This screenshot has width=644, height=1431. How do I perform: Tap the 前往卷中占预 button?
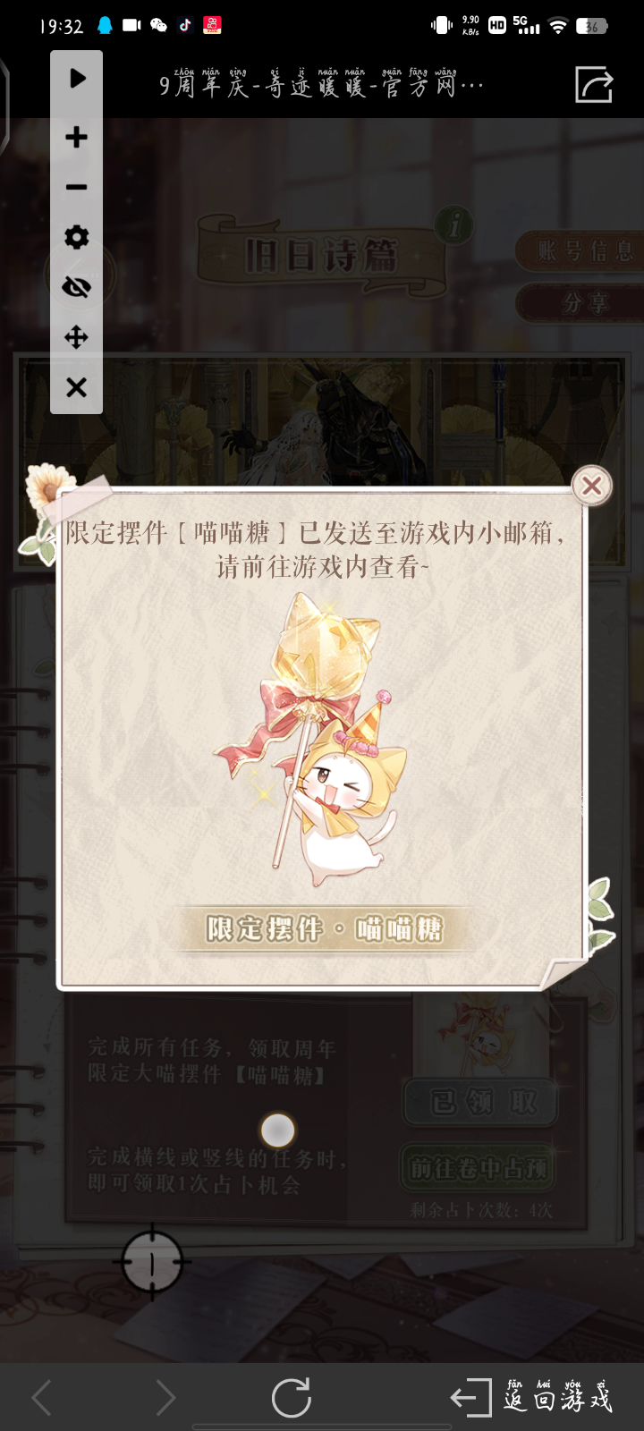click(478, 1167)
